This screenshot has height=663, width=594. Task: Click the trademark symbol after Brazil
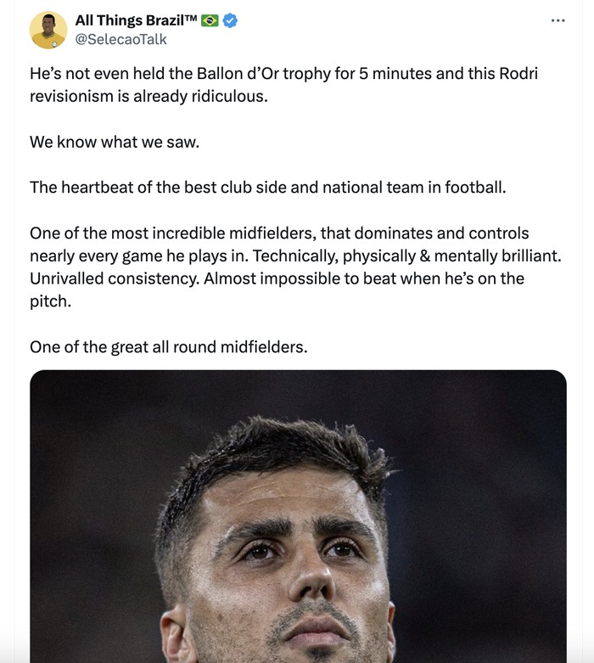pyautogui.click(x=190, y=19)
